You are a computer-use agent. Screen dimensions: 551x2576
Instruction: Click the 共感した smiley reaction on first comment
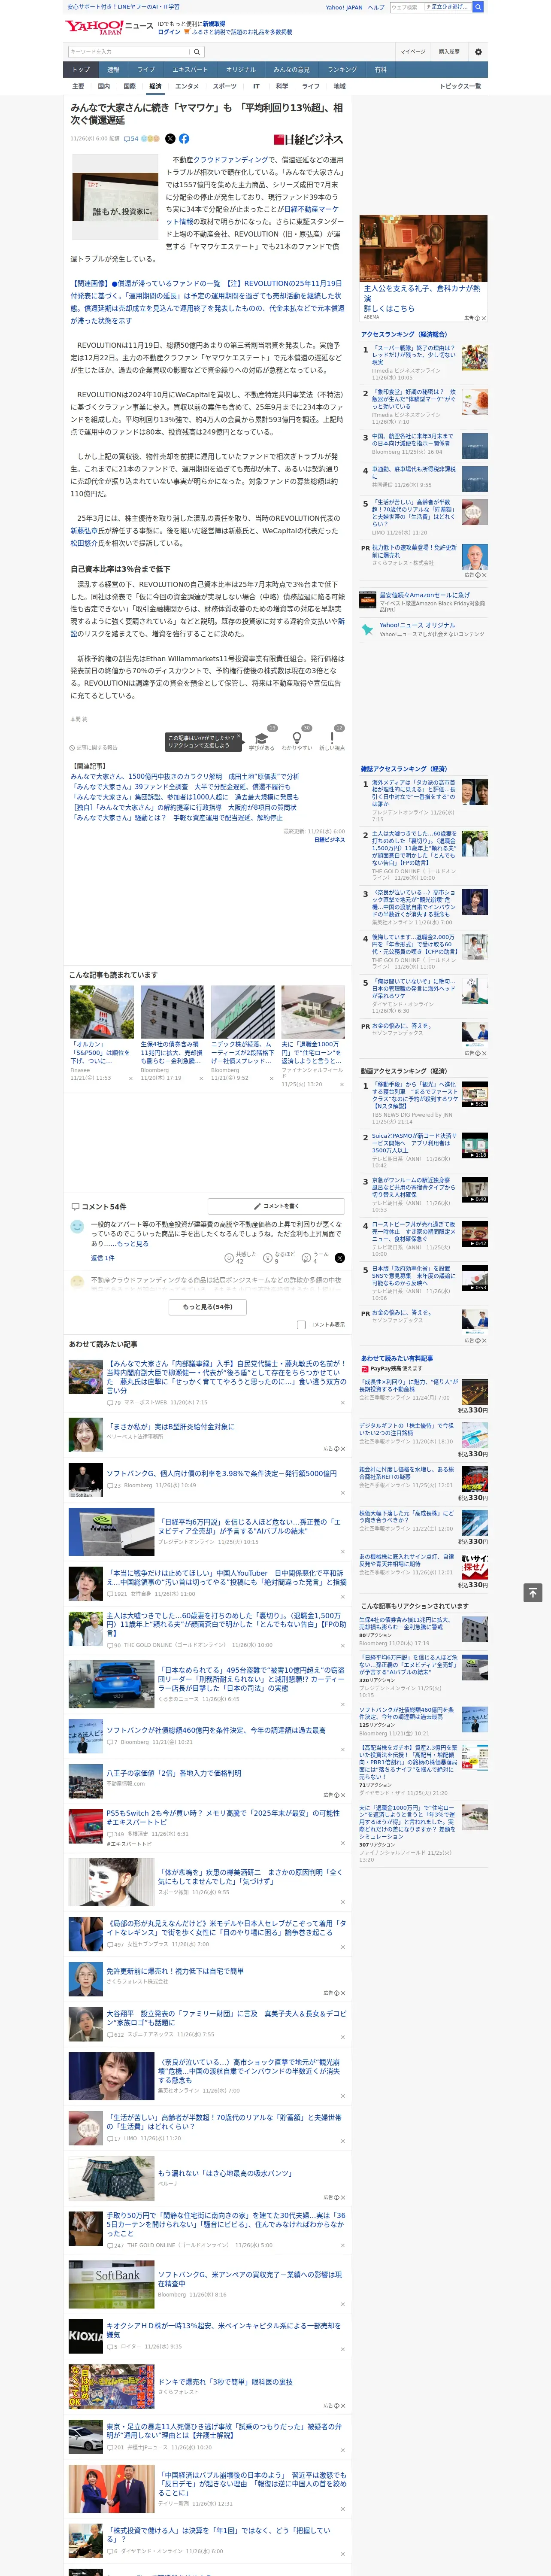coord(229,1258)
